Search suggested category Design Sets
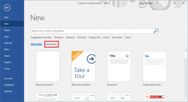188x102 pixels. click(95, 37)
